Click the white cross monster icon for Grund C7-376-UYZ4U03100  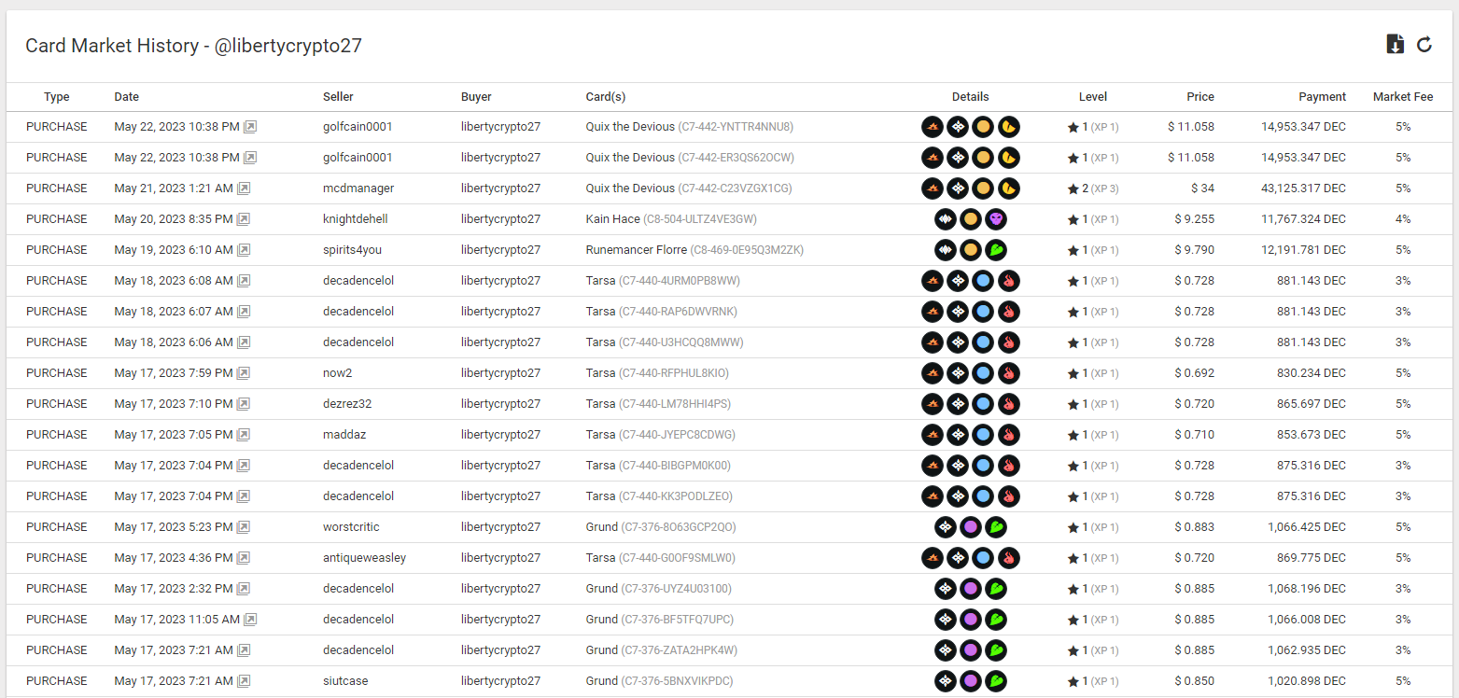pos(946,589)
